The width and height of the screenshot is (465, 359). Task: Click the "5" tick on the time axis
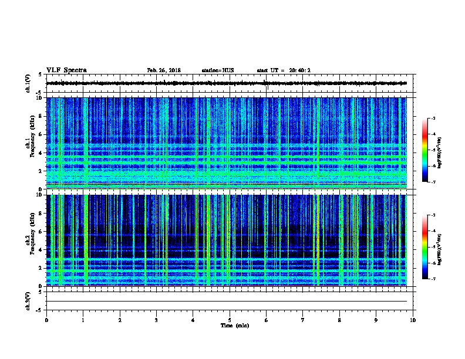pos(230,320)
